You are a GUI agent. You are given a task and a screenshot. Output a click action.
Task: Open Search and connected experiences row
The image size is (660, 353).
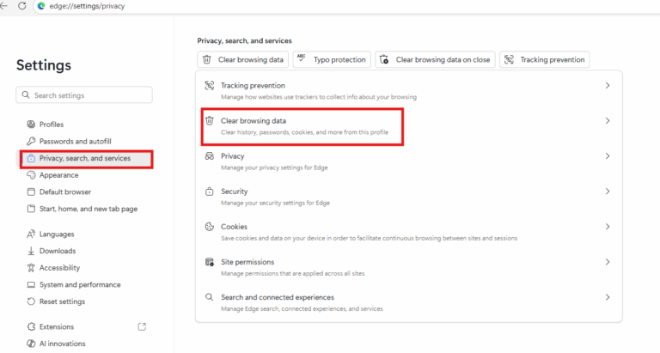[409, 302]
